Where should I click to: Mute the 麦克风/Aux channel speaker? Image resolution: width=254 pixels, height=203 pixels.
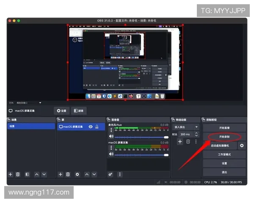pyautogui.click(x=111, y=136)
